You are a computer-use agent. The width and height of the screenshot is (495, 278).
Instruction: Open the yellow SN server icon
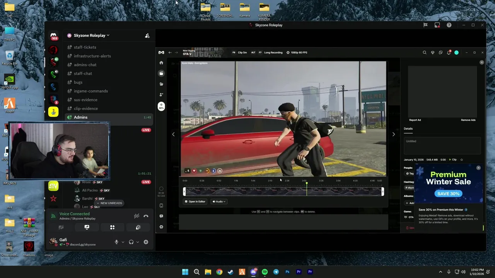(53, 186)
